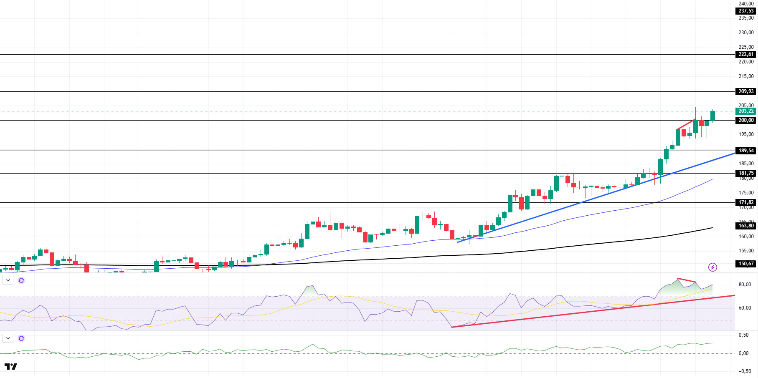Expand the bottom oscillator pane legend chevron

(x=8, y=338)
